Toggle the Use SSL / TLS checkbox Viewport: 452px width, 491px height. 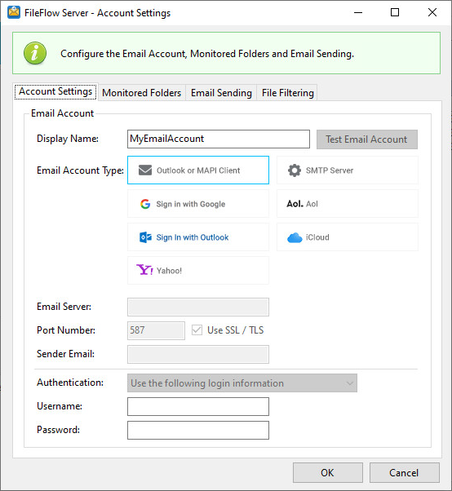197,330
